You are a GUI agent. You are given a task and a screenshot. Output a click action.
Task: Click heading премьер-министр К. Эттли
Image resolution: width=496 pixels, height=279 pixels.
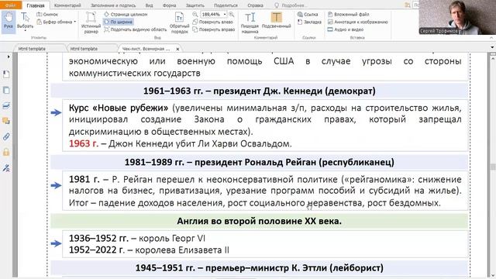point(260,268)
